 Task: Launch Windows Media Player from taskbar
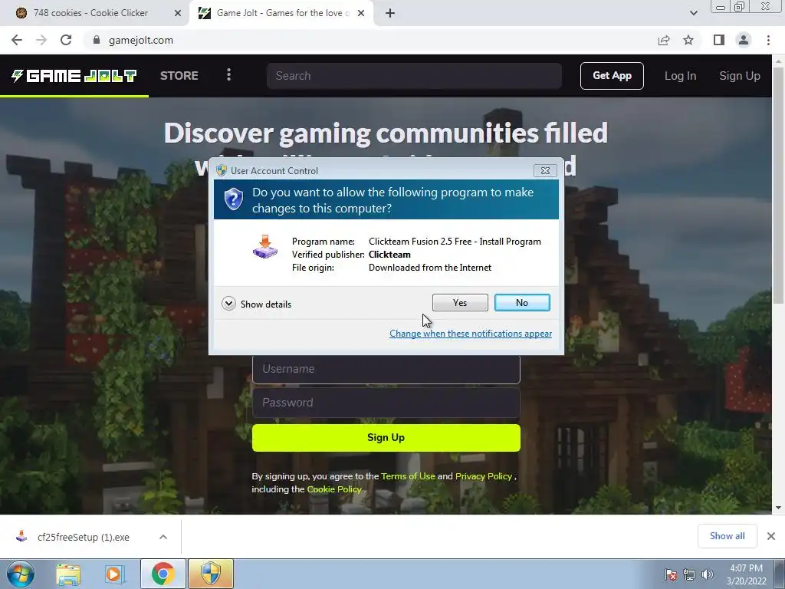point(113,574)
